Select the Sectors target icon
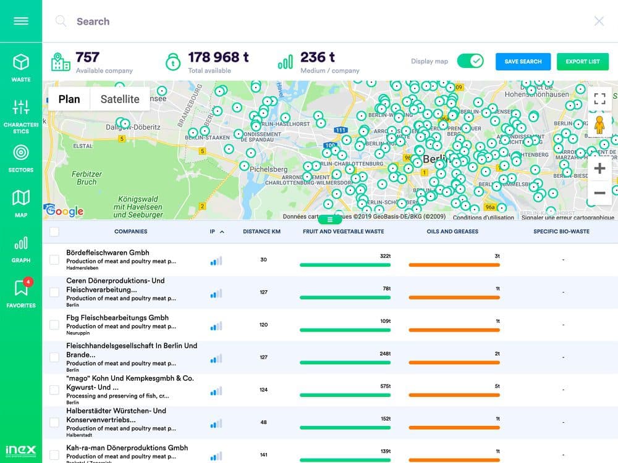 (x=21, y=157)
